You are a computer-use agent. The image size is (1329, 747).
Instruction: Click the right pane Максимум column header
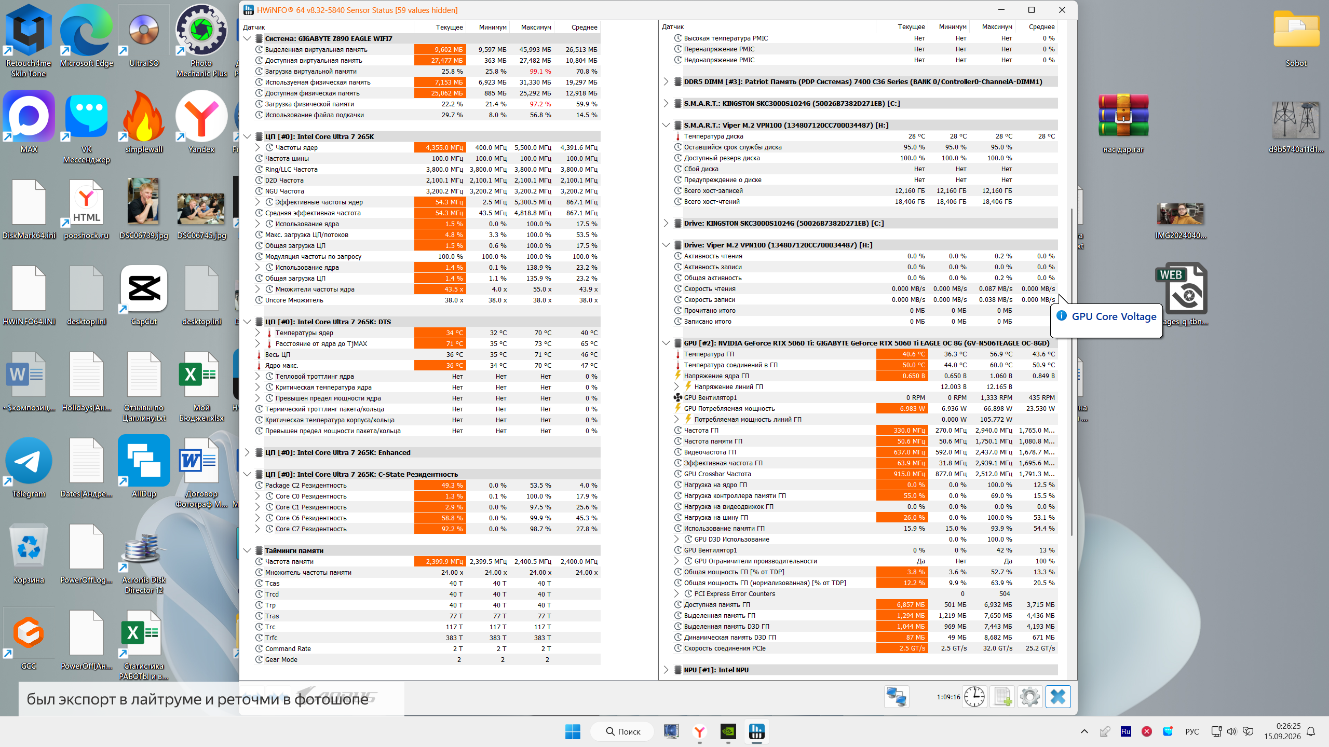(x=992, y=26)
